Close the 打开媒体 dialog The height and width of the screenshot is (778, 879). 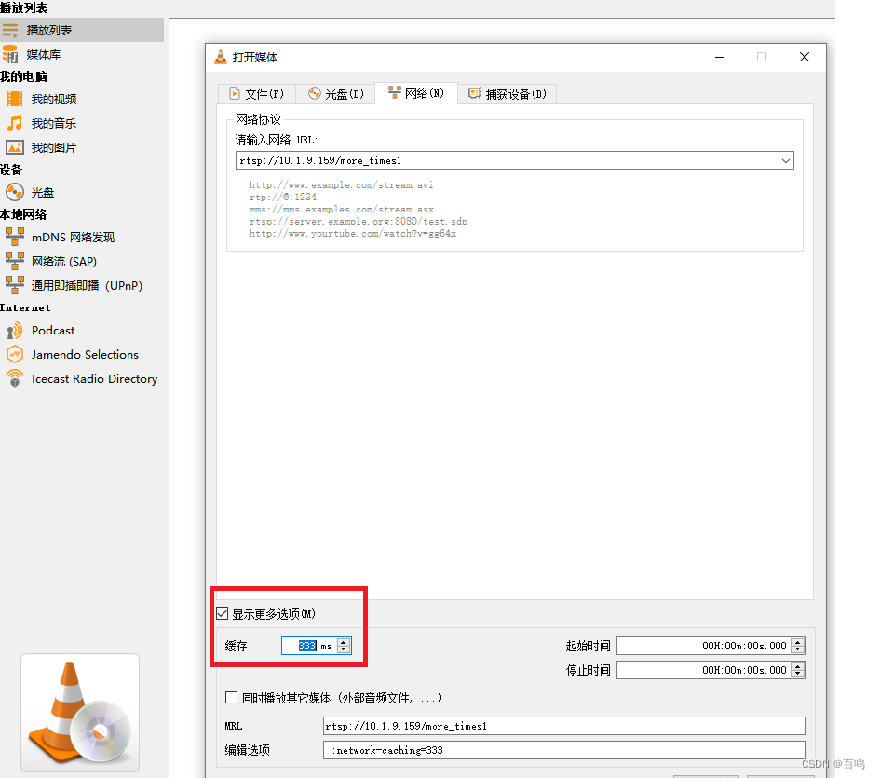click(805, 57)
